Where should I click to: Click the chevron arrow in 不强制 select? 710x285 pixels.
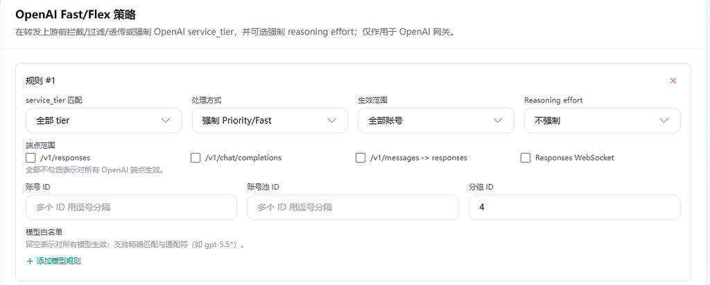(664, 120)
